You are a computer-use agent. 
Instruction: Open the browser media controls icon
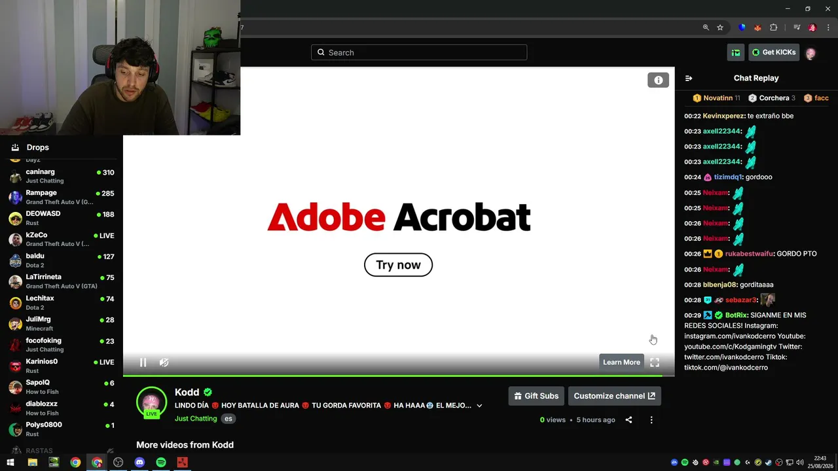pyautogui.click(x=797, y=27)
